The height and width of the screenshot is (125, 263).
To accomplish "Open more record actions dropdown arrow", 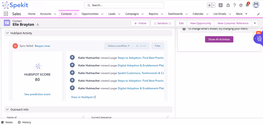I will point(255,23).
